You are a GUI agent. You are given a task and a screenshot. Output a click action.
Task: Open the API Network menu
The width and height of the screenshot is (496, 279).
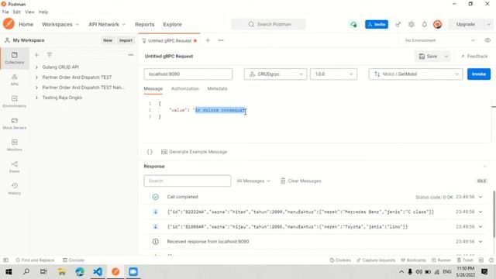(107, 24)
